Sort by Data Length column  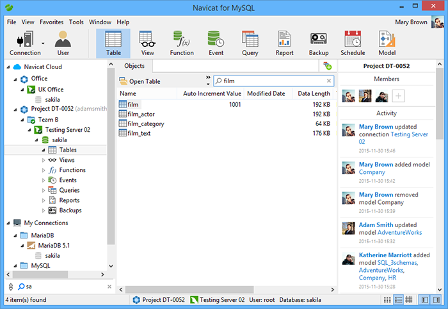[314, 93]
